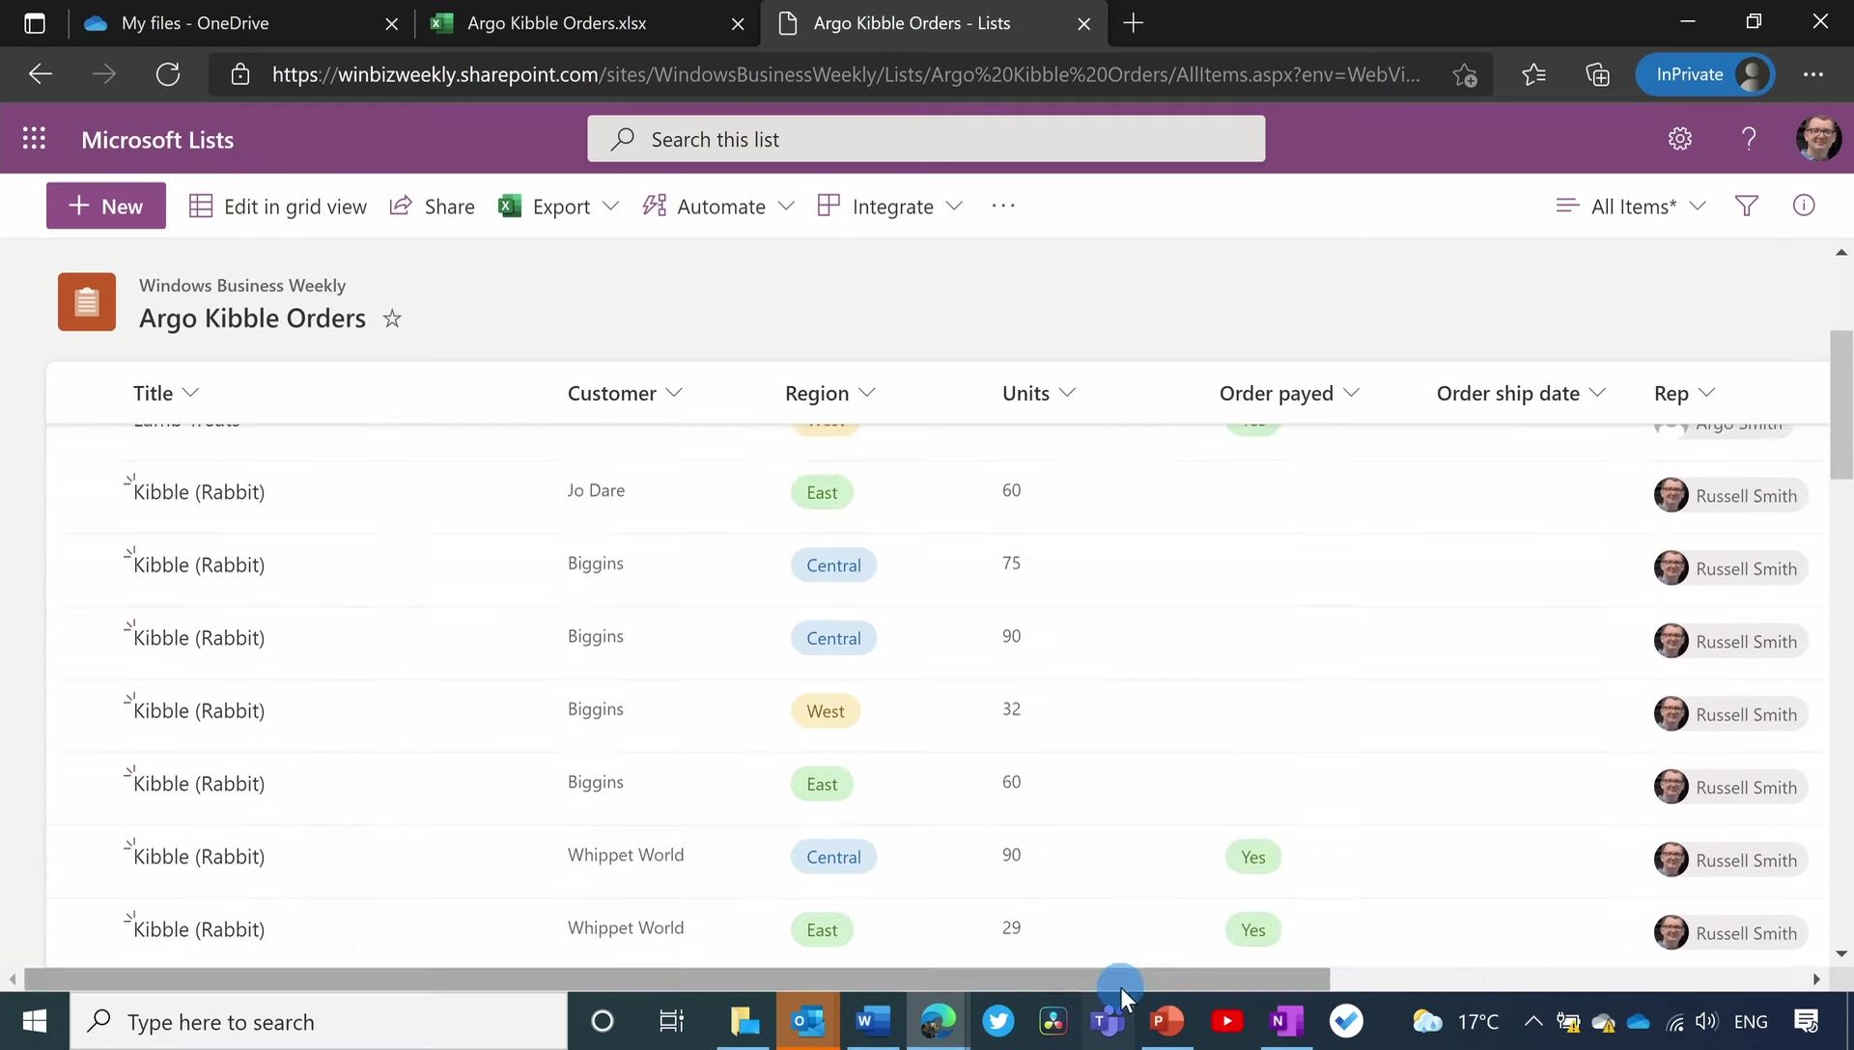Image resolution: width=1854 pixels, height=1050 pixels.
Task: Open a new browser tab
Action: [1134, 23]
